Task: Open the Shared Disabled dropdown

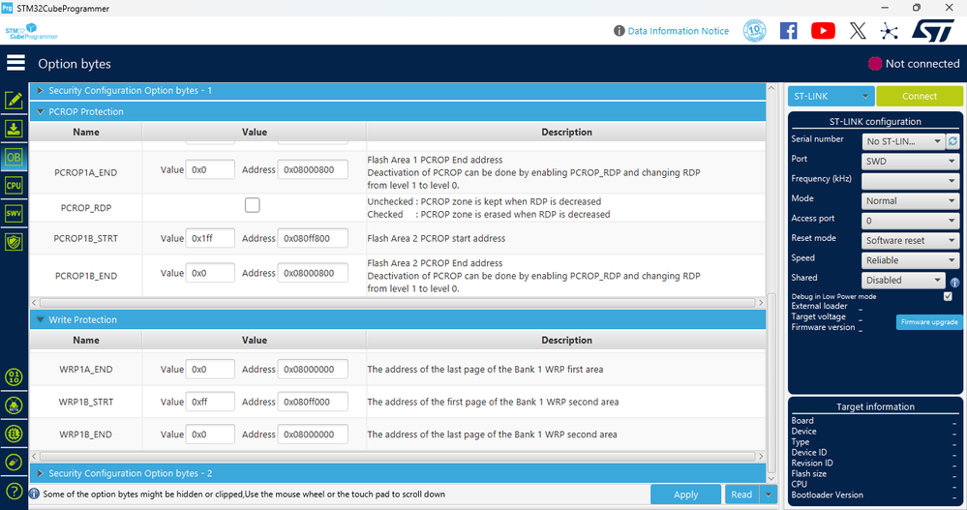Action: (x=903, y=280)
